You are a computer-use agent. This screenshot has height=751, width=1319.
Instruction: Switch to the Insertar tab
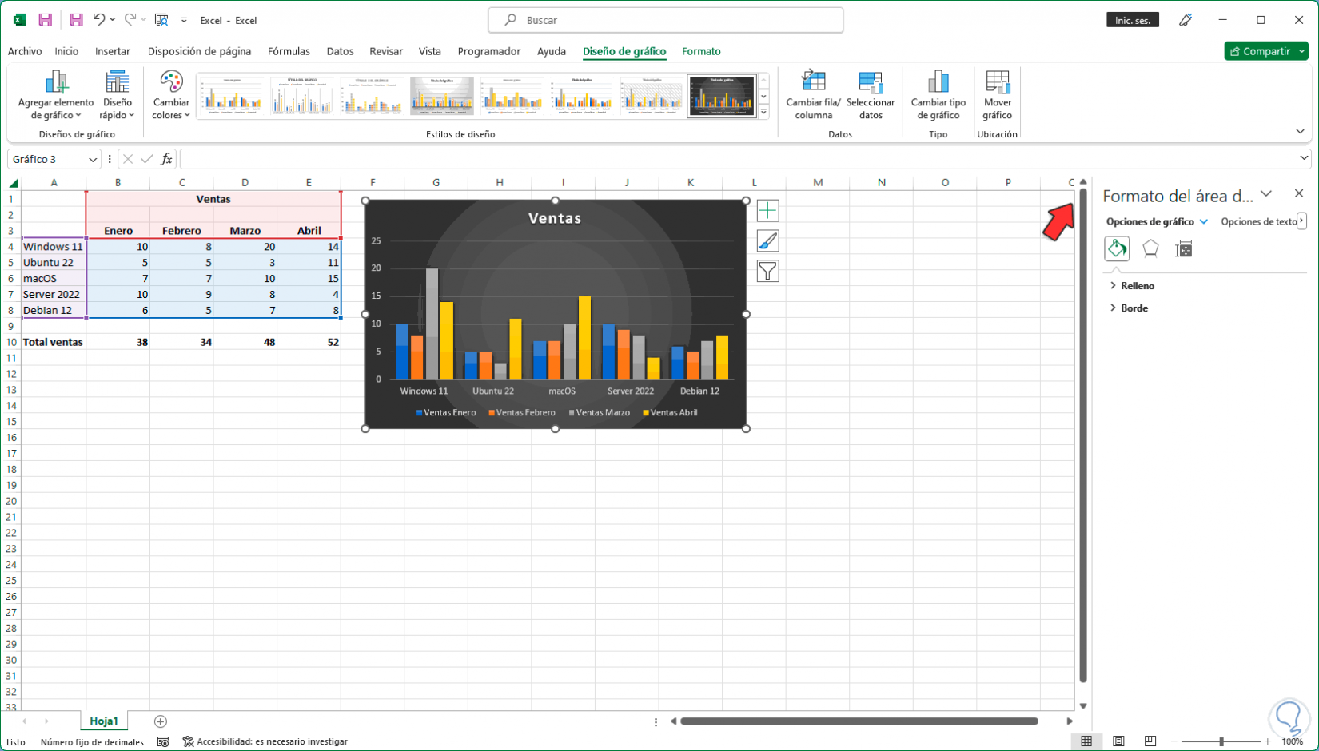pos(113,51)
